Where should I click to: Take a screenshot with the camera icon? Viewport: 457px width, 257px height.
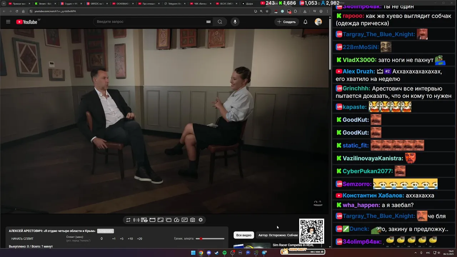click(193, 220)
